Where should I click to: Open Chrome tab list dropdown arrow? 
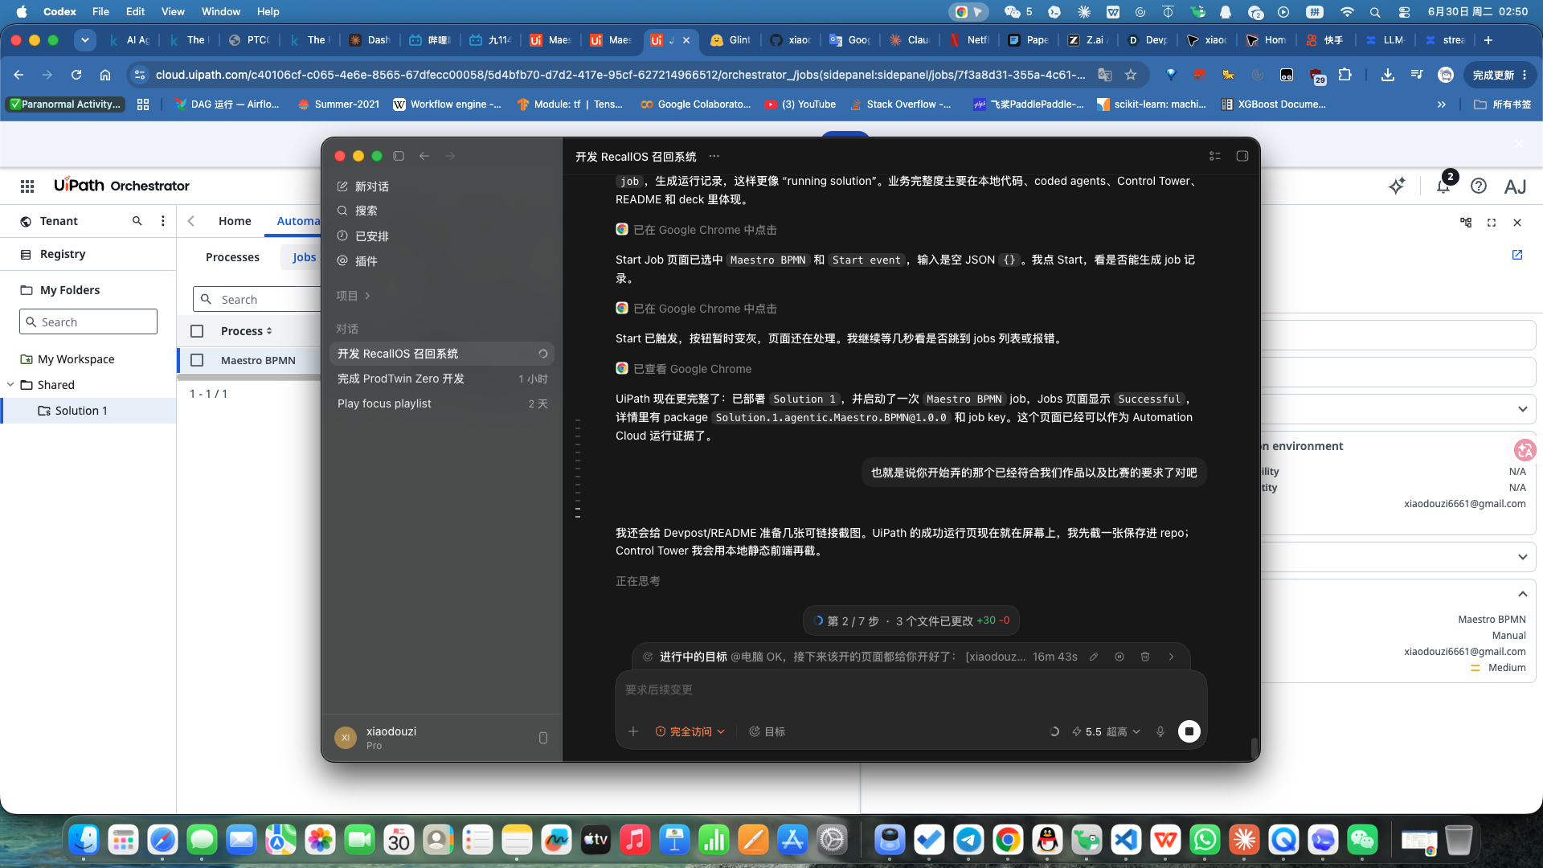[84, 39]
